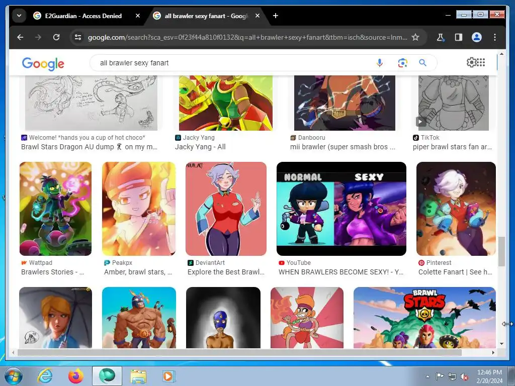Click horizontal scrollbar left arrow
Image resolution: width=515 pixels, height=386 pixels.
pos(13,352)
